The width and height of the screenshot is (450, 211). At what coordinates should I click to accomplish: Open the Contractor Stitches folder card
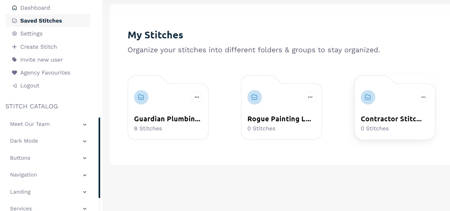click(x=394, y=119)
